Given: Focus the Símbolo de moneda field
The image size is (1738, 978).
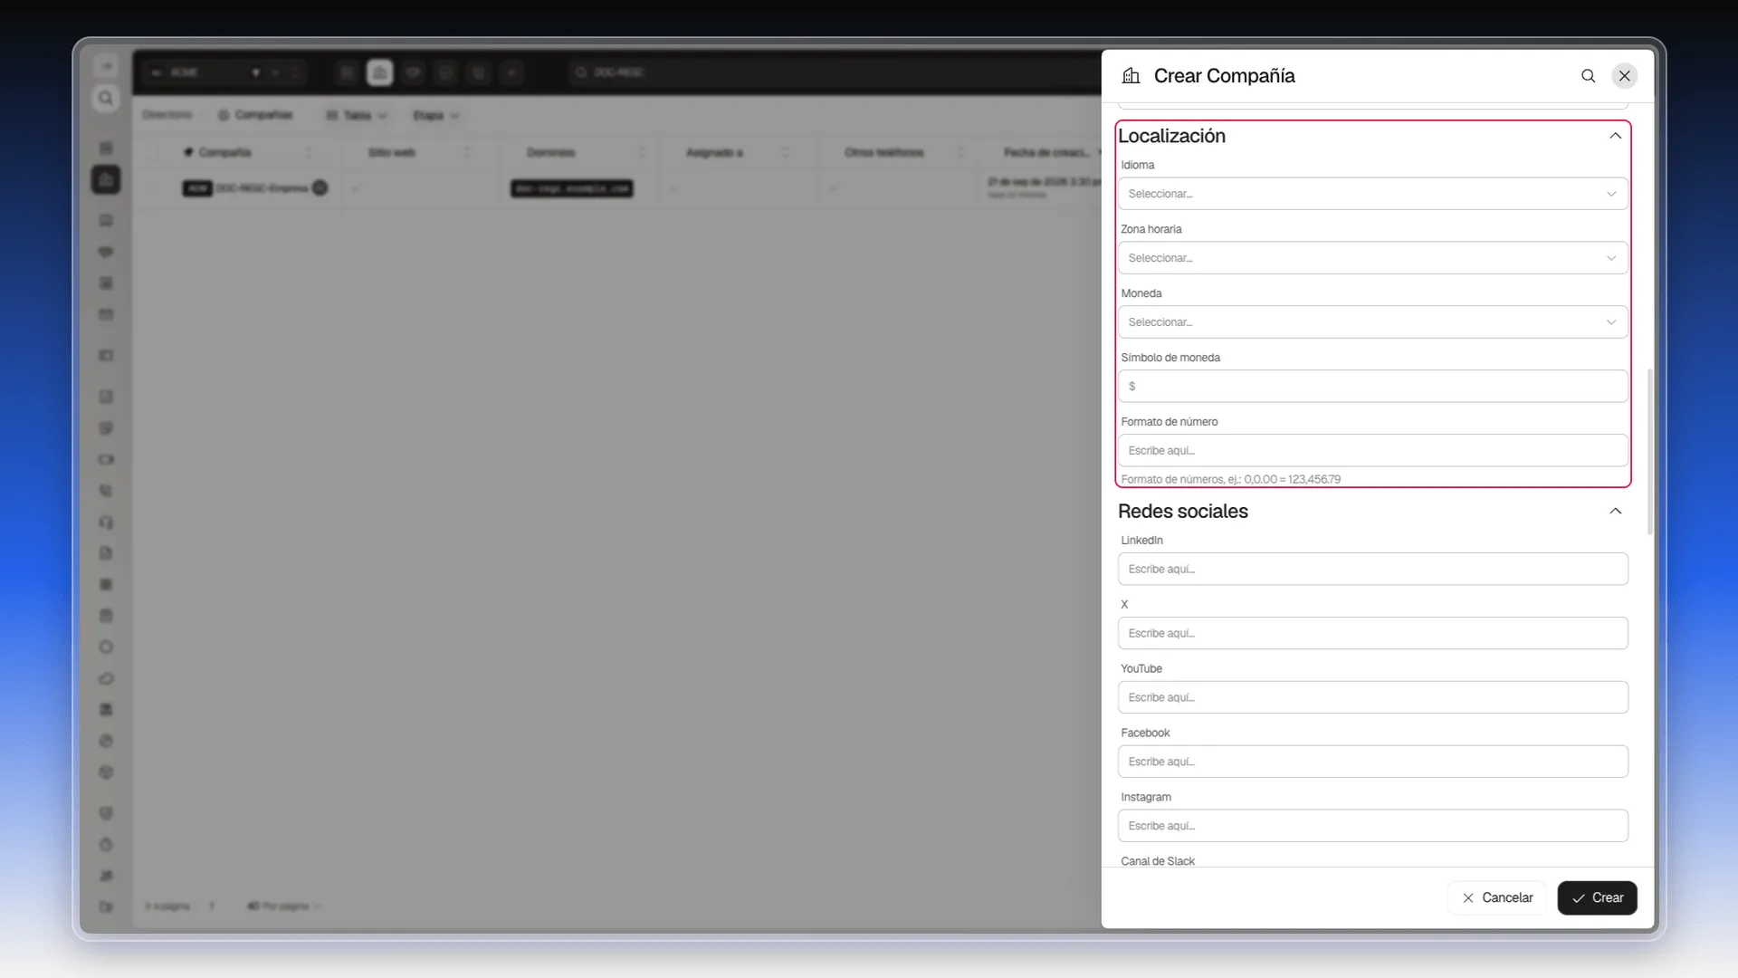Looking at the screenshot, I should pos(1372,387).
